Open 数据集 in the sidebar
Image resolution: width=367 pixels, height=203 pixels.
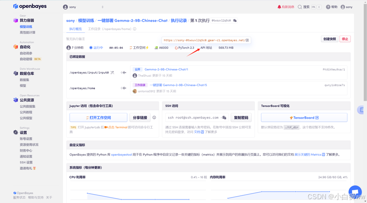(25, 80)
